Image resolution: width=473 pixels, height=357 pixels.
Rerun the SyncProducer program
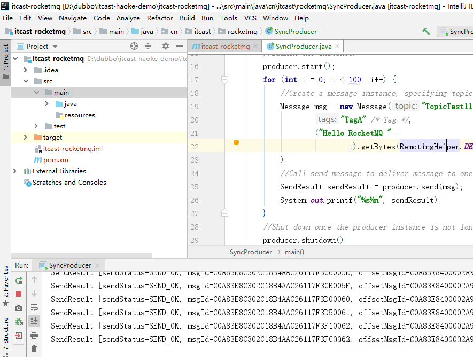(19, 280)
